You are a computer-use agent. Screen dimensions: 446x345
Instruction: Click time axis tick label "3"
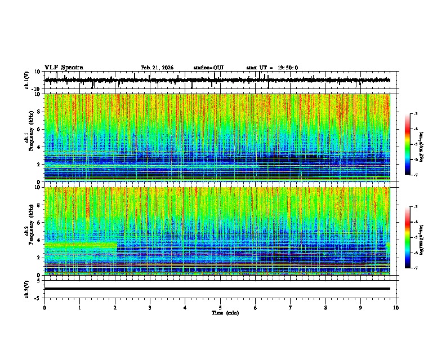(150, 308)
